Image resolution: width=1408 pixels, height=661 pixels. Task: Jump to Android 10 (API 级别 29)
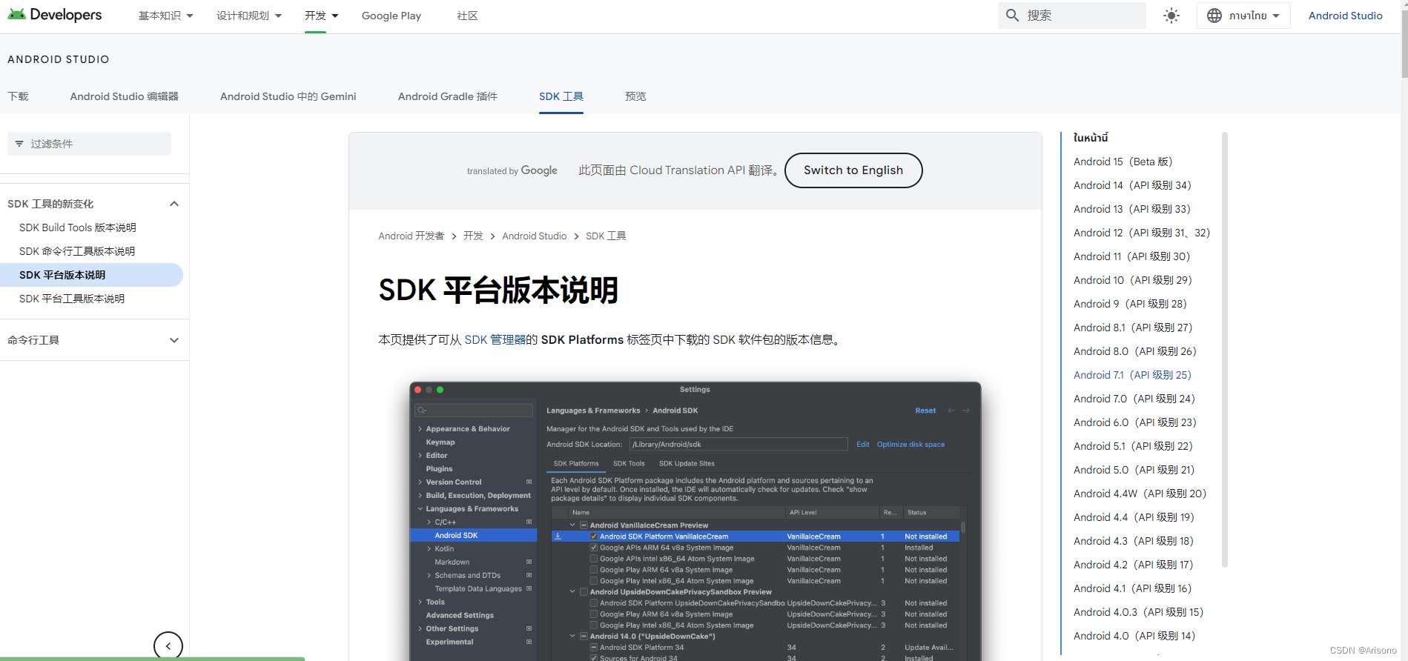click(x=1133, y=280)
